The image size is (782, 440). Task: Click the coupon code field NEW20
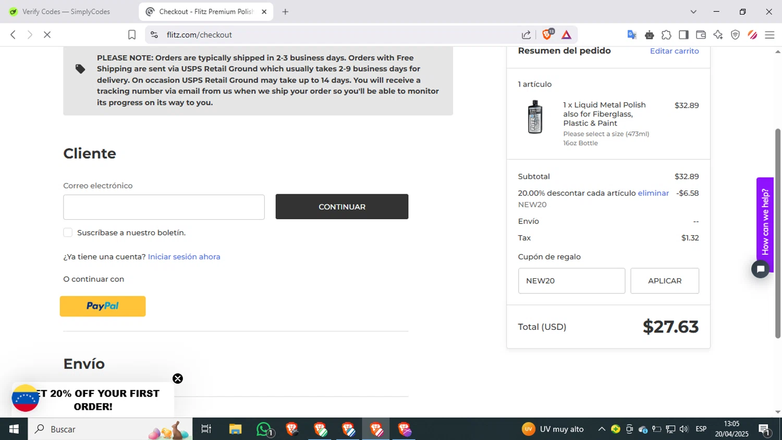(x=571, y=281)
